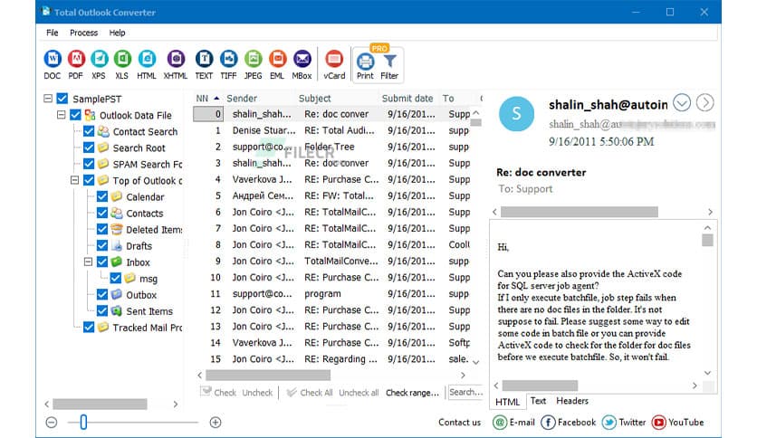
Task: Open the Print tool
Action: click(x=365, y=67)
